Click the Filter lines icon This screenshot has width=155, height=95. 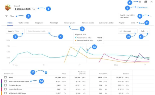[x=6, y=16]
